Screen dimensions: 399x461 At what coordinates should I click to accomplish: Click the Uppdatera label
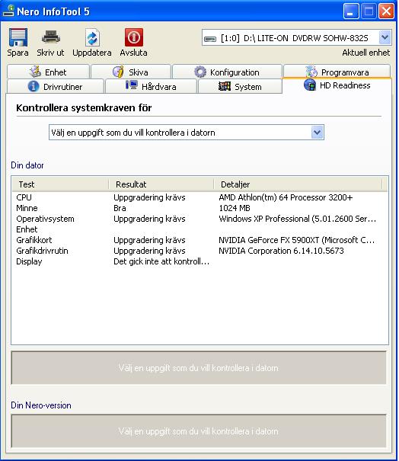click(92, 53)
